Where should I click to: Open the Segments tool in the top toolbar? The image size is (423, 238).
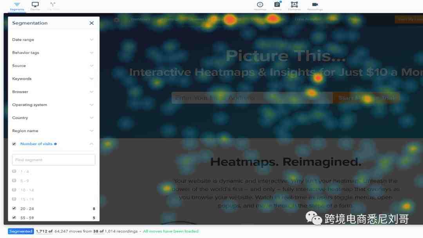pyautogui.click(x=17, y=6)
